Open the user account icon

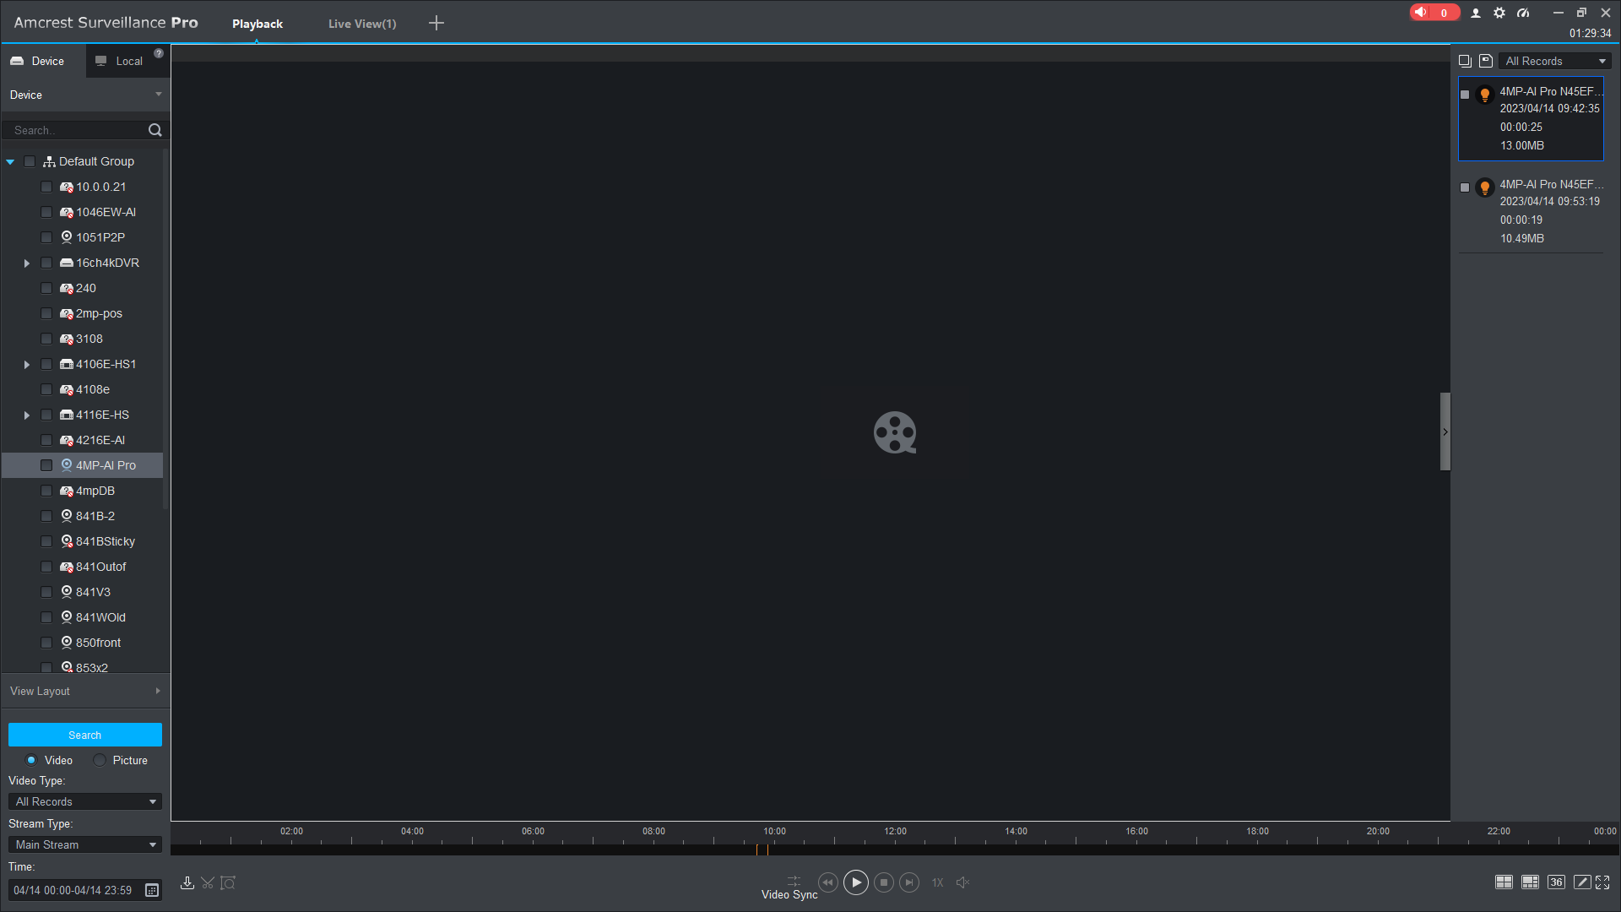[x=1476, y=13]
